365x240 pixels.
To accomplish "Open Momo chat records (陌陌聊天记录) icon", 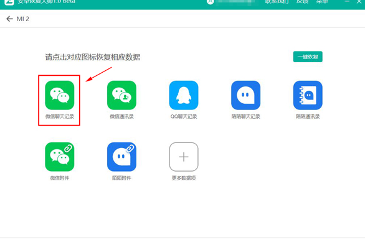I will (245, 95).
